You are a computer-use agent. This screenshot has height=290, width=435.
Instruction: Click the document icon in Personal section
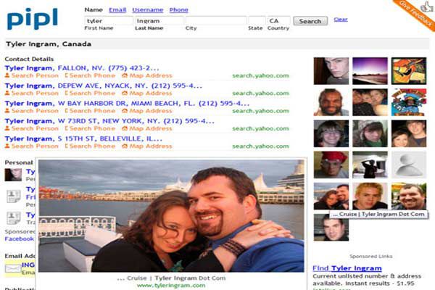point(12,196)
